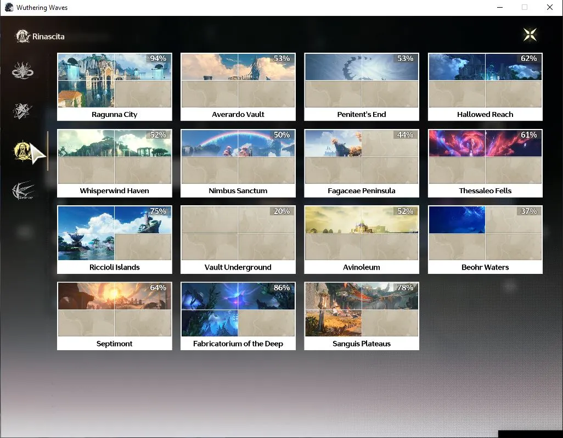Open the Riccioli Islands card
Viewport: 563px width, 438px height.
point(115,239)
